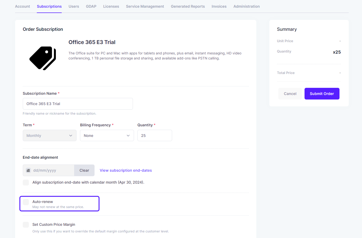
Task: Check align end-date with calendar month
Action: (26, 183)
